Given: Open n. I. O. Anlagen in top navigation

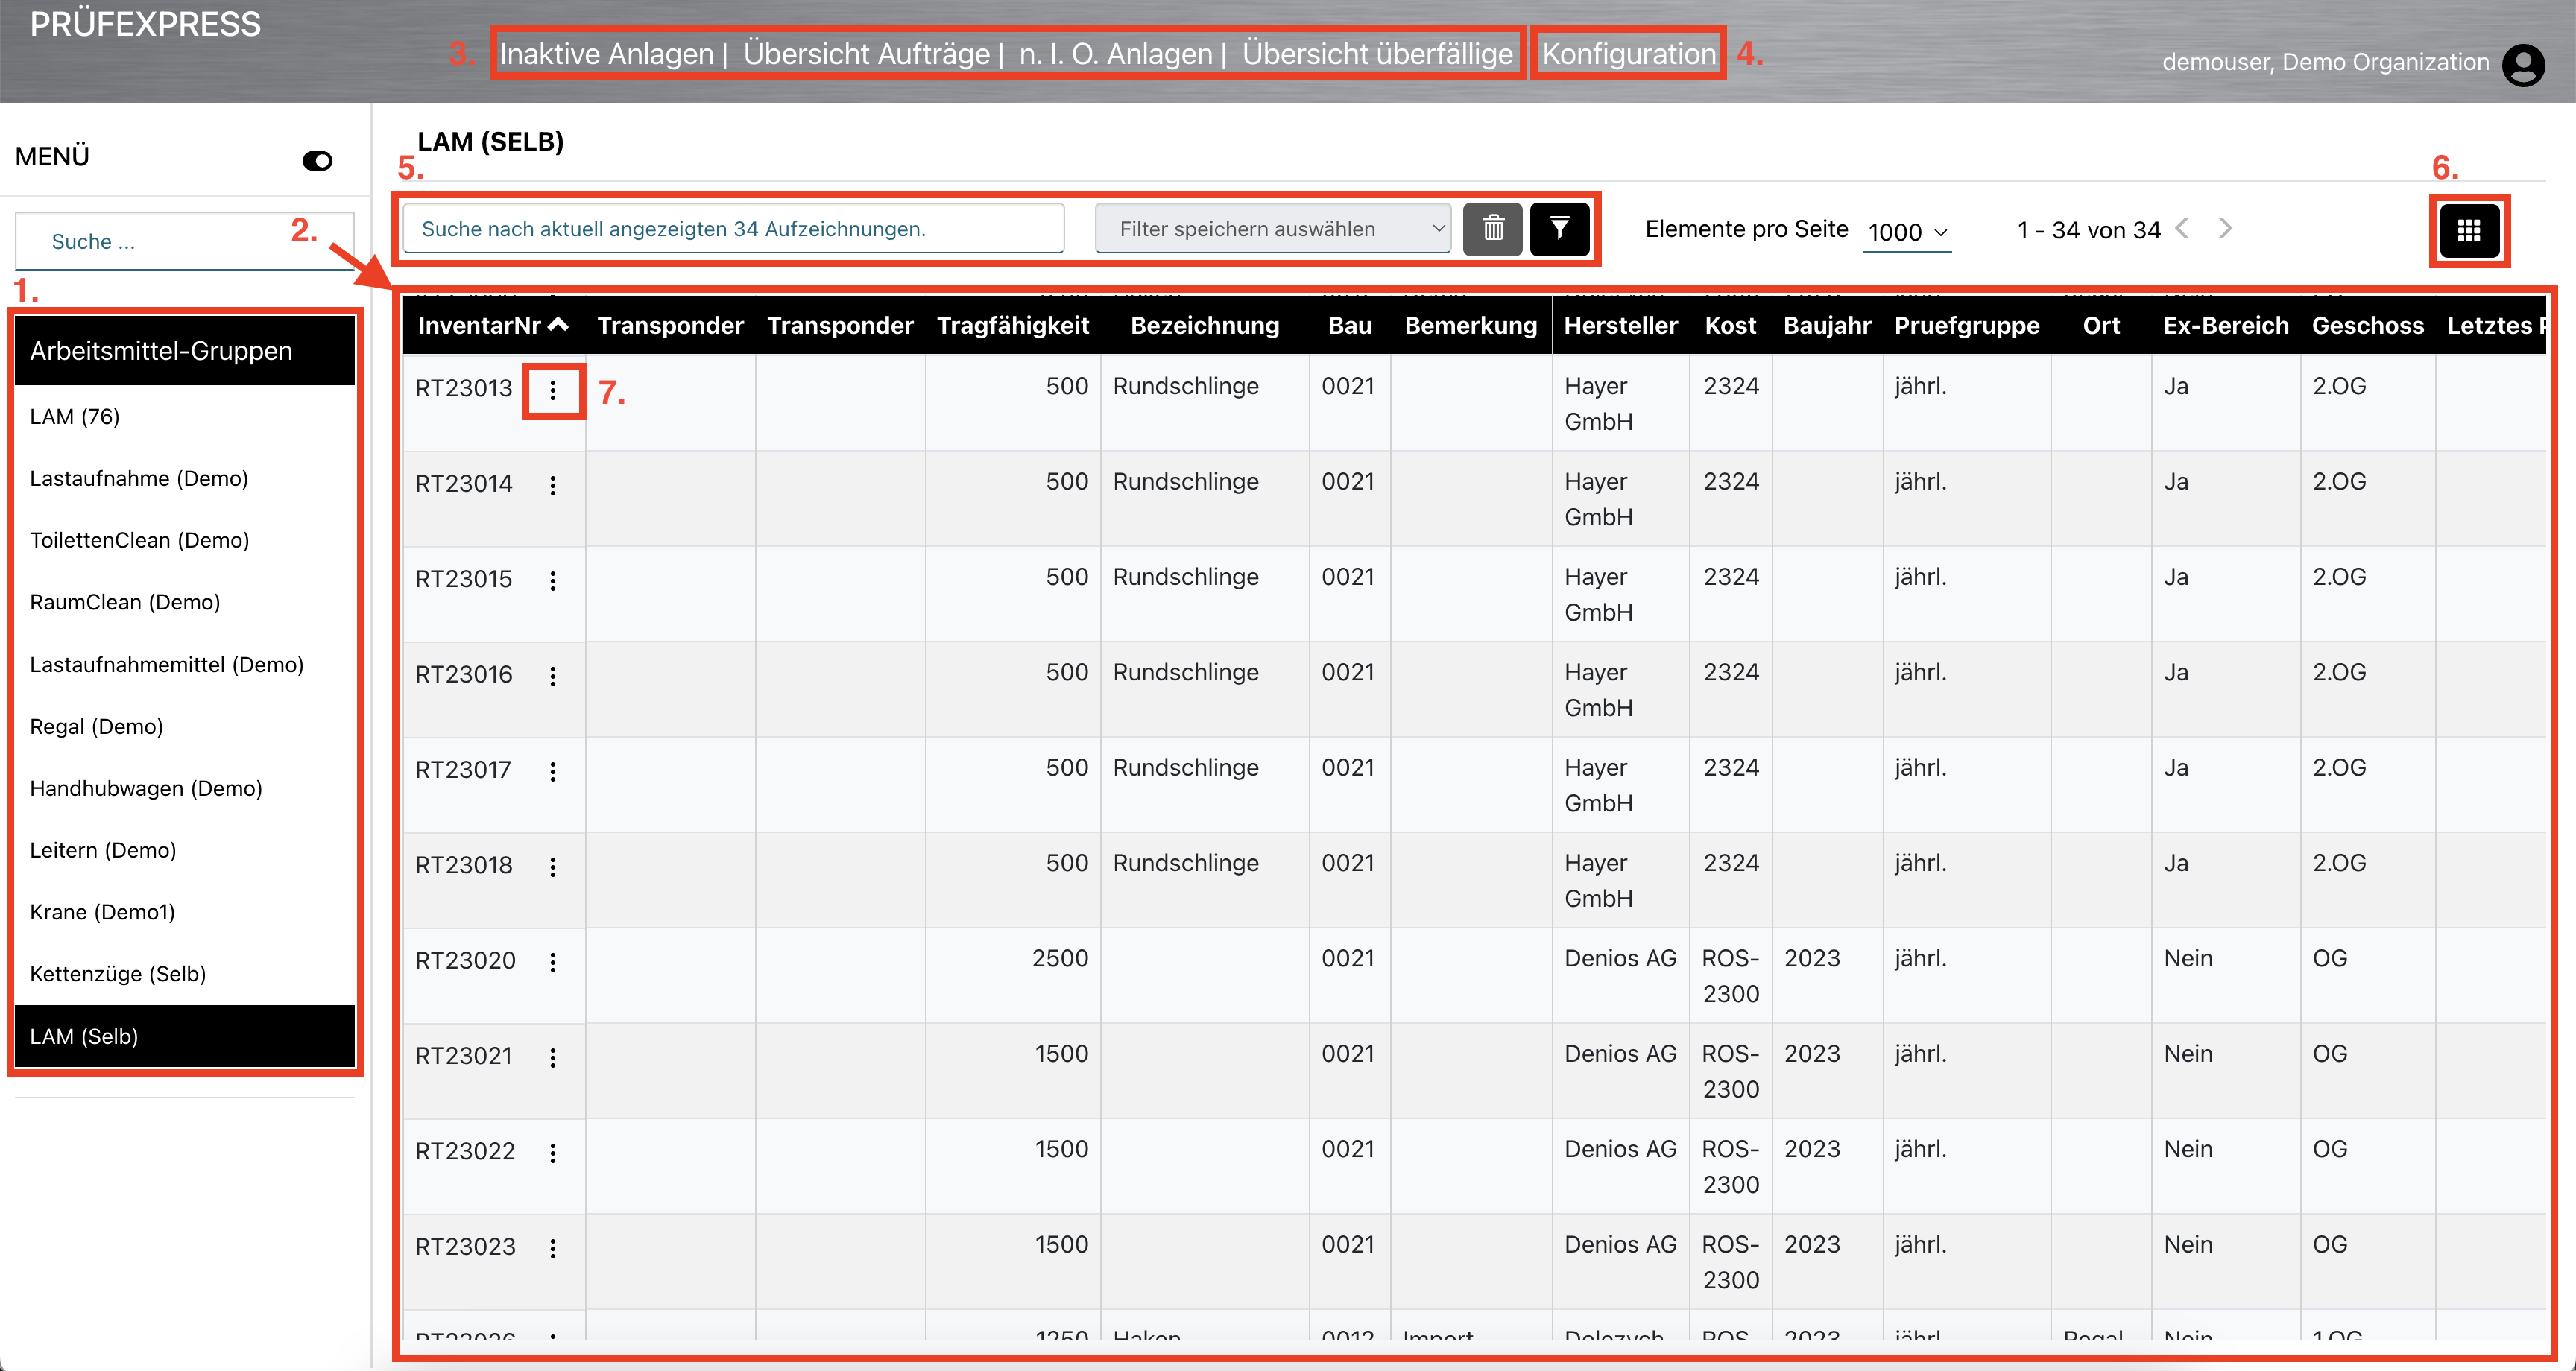Looking at the screenshot, I should (1115, 54).
